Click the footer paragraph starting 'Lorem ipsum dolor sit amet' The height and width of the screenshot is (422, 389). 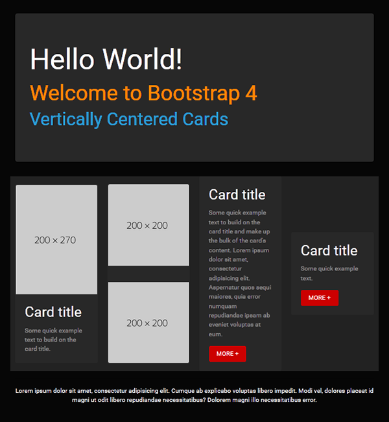(x=194, y=395)
